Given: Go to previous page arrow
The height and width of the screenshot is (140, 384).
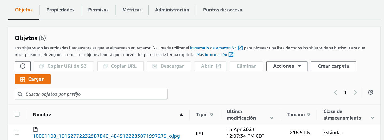Looking at the screenshot, I should pos(335,92).
